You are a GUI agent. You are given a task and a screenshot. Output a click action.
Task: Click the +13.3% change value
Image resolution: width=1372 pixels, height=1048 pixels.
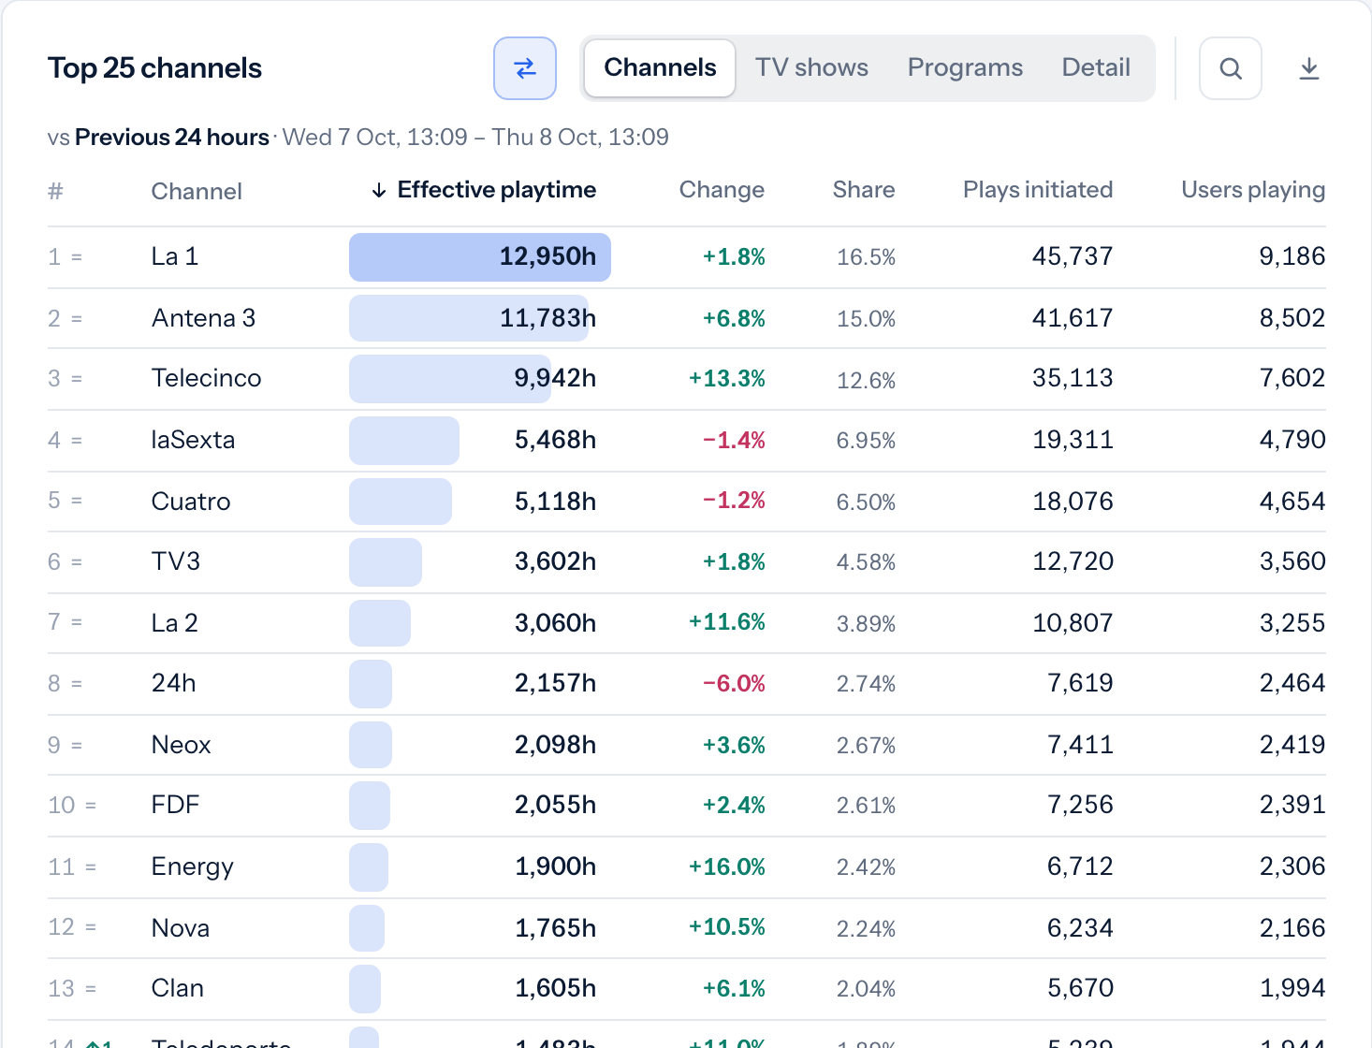pos(727,379)
